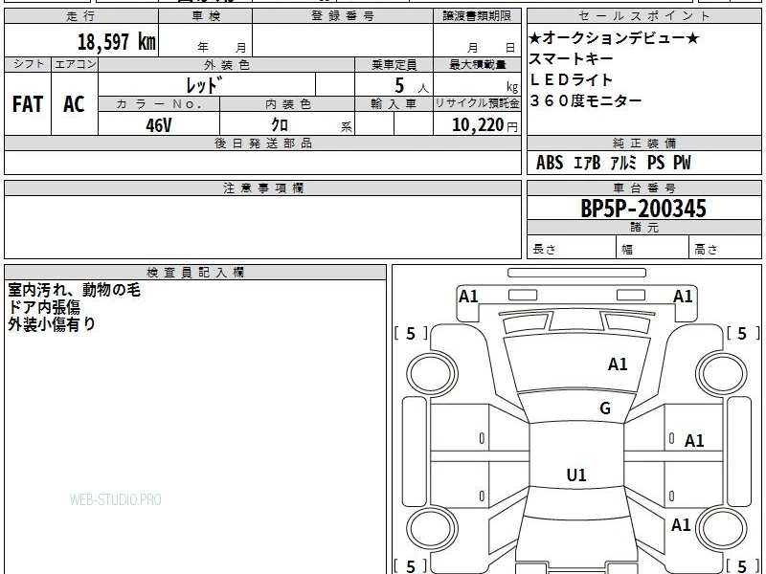Click the 諸元 header

(643, 228)
